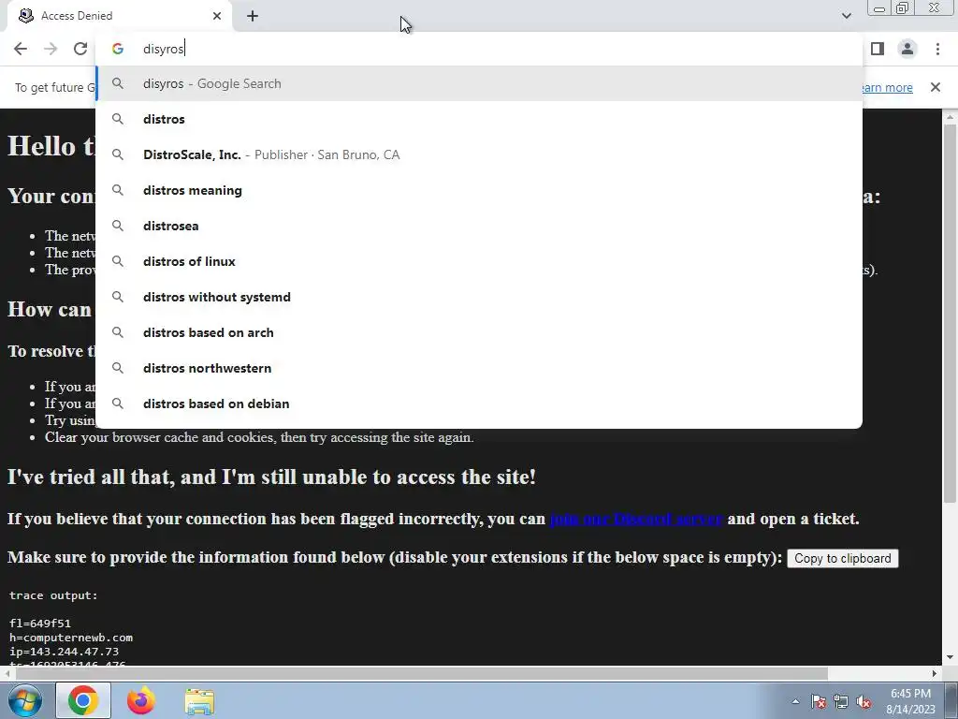Screen dimensions: 958x719
Task: Open File Explorer from taskbar
Action: [x=199, y=700]
